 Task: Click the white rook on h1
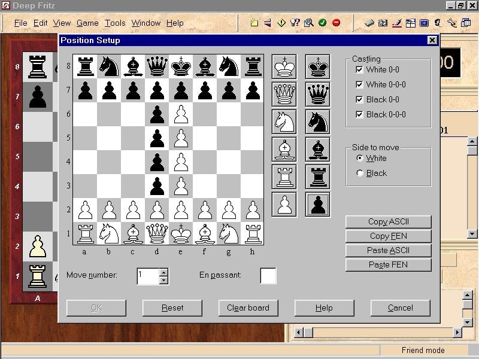click(252, 233)
